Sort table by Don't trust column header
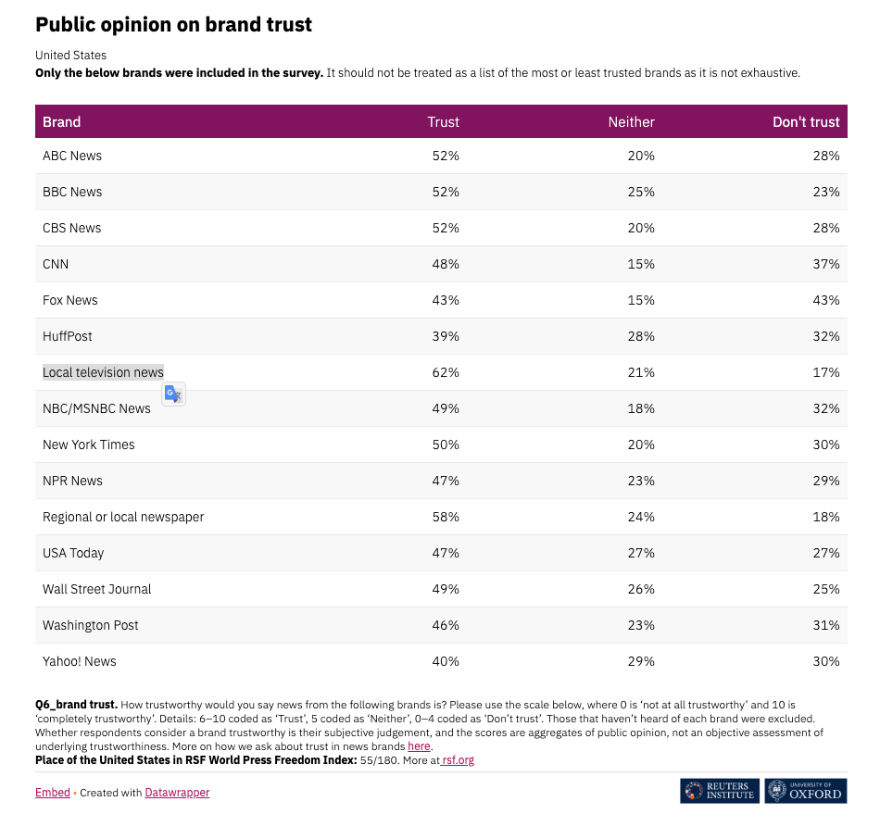Image resolution: width=880 pixels, height=839 pixels. tap(806, 122)
